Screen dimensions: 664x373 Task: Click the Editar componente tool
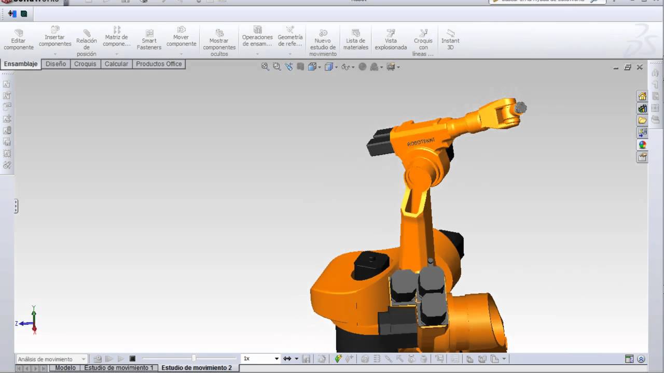(19, 40)
